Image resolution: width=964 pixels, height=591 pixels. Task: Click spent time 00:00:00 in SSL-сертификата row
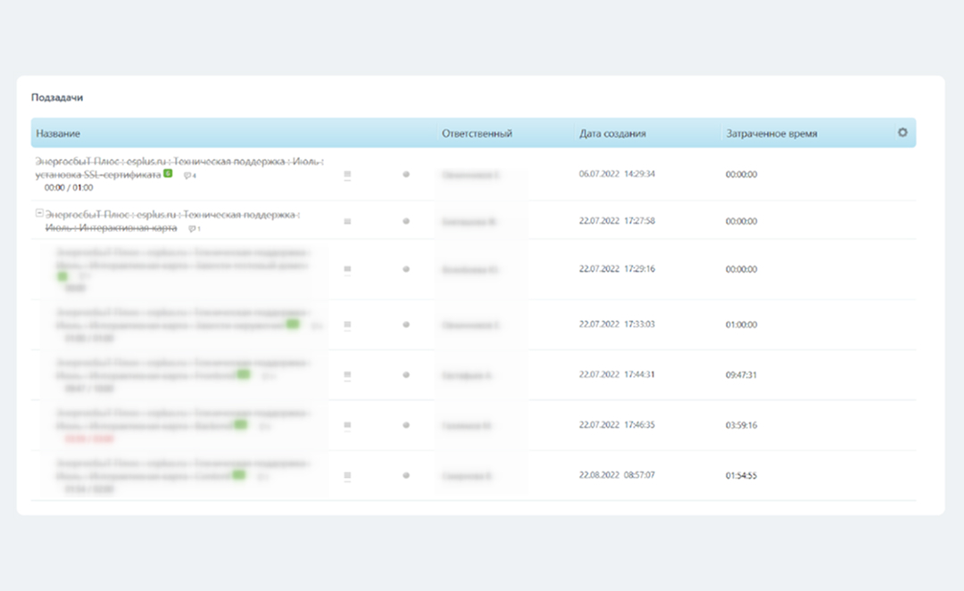pos(741,175)
